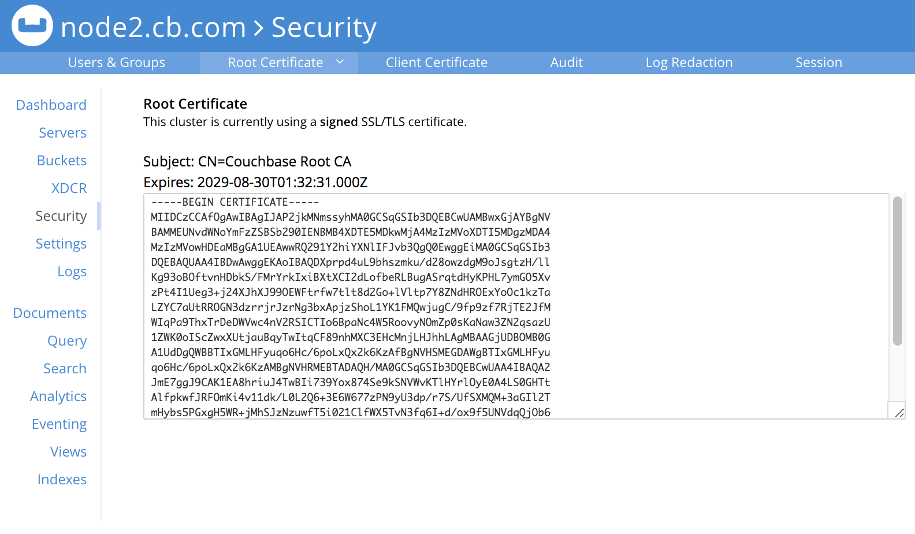The height and width of the screenshot is (534, 915).
Task: Go to the Log Redaction tab
Action: tap(689, 62)
